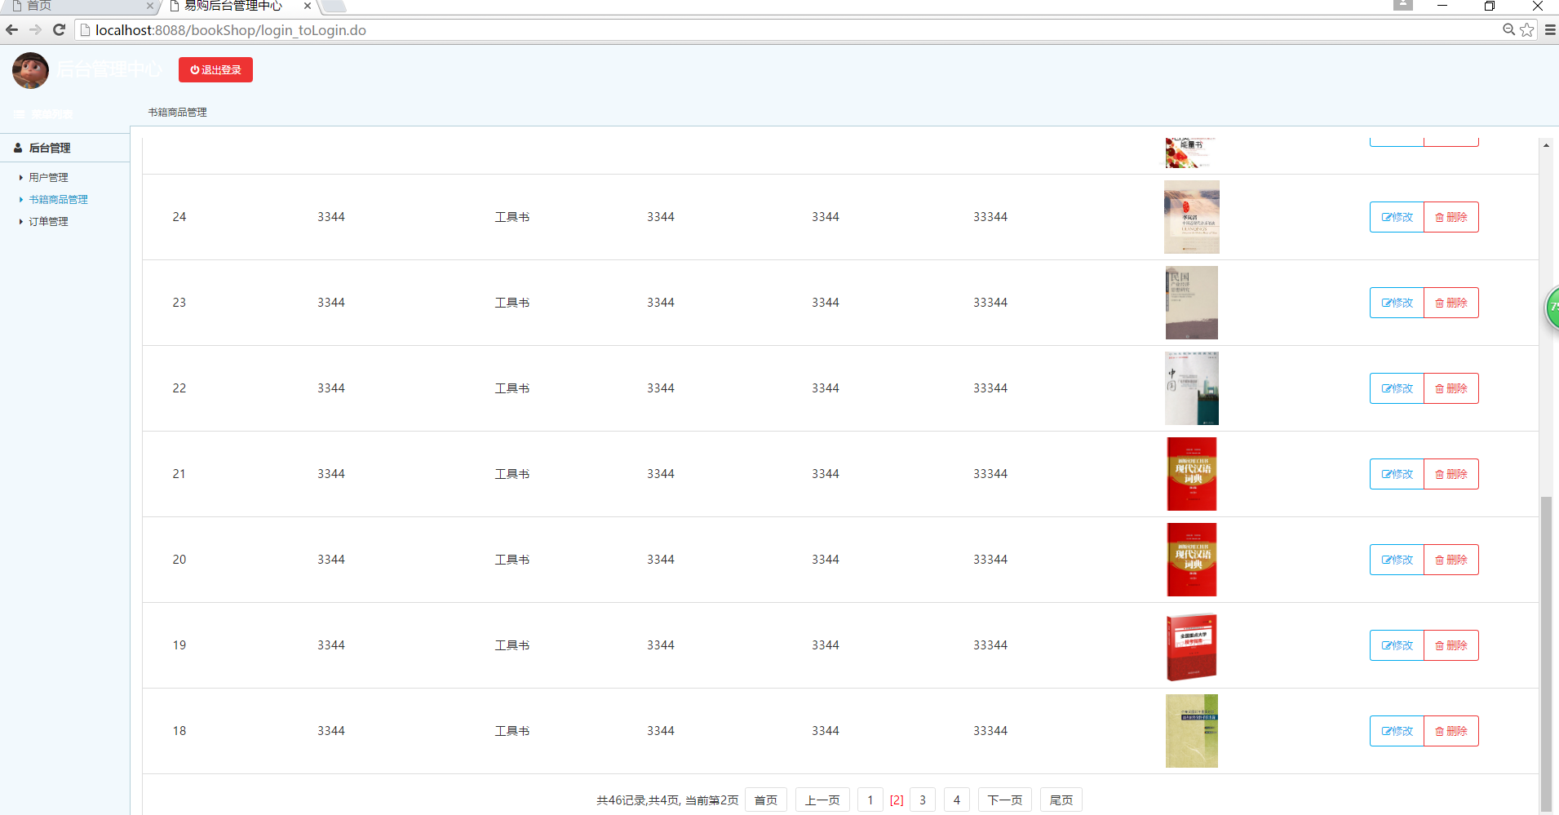Open the book cover in row 22
Screen dimensions: 1559x815
pos(1192,388)
